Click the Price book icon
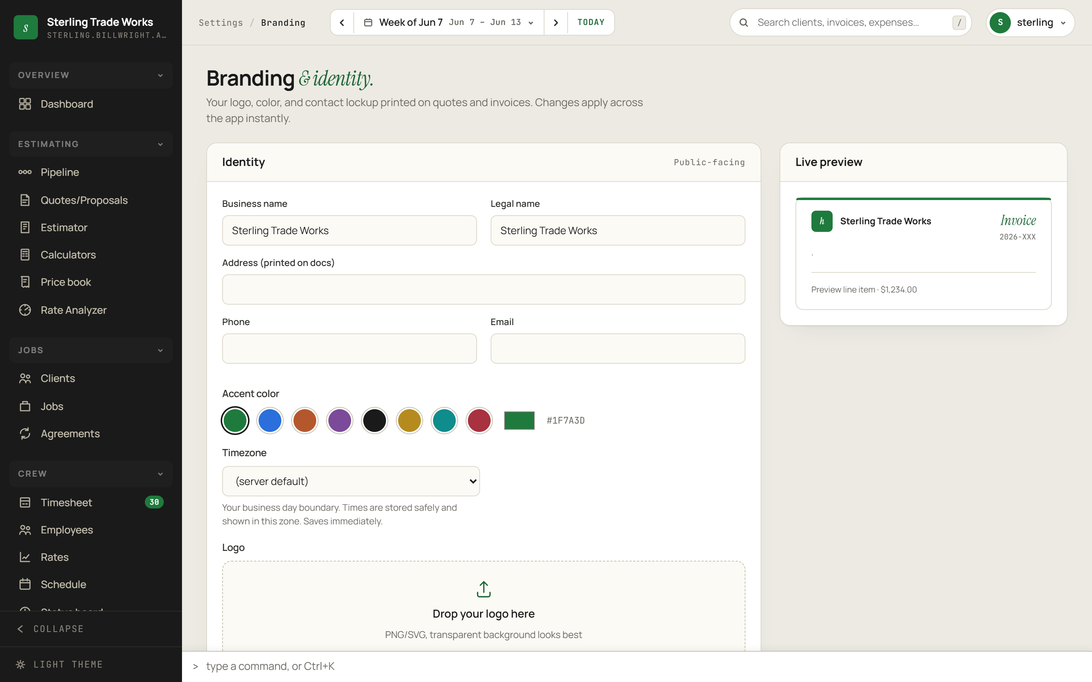This screenshot has width=1092, height=682. point(25,282)
